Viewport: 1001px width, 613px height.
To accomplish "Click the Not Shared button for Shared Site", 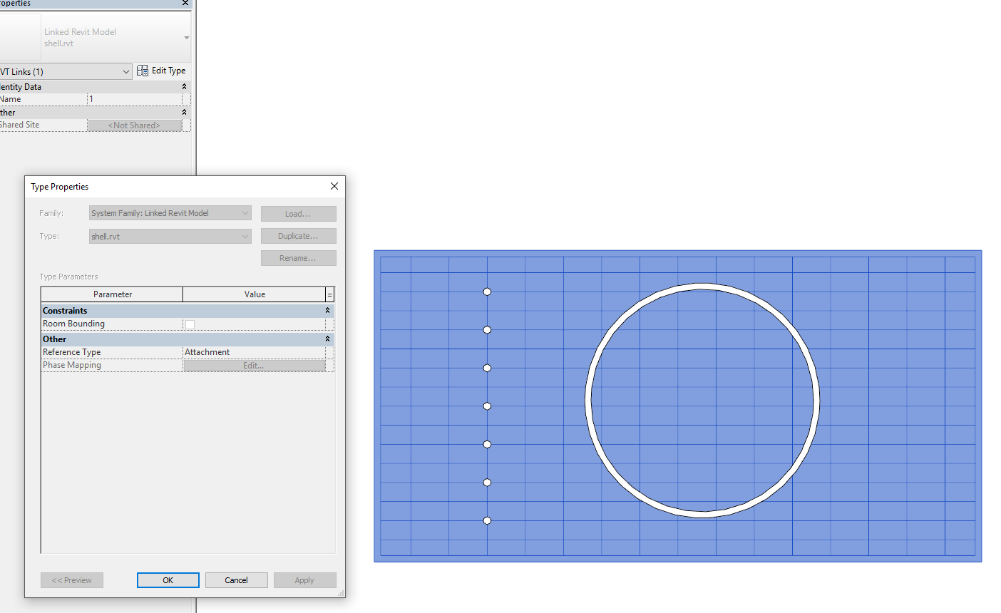I will [x=135, y=125].
